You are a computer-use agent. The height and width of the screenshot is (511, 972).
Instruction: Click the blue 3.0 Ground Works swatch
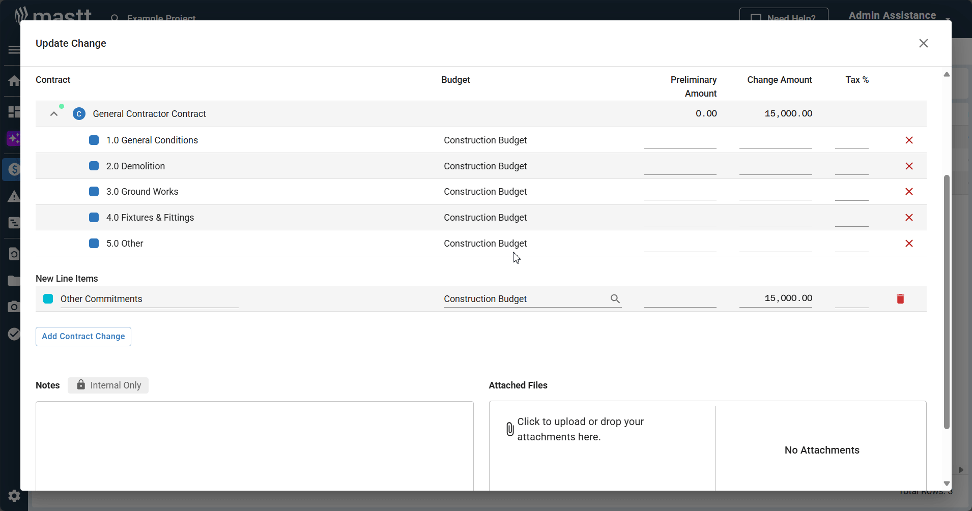(94, 192)
